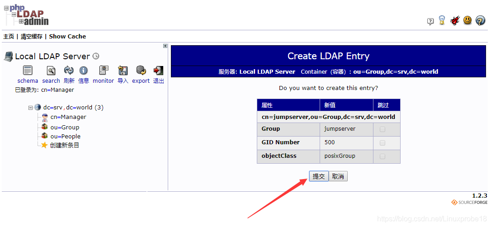Click the 信息 link label
Screen dimensions: 491x227
coord(84,81)
